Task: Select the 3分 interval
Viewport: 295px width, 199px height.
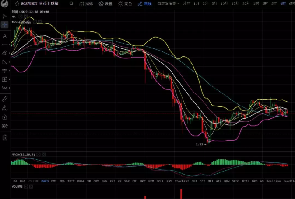Action: (205, 3)
